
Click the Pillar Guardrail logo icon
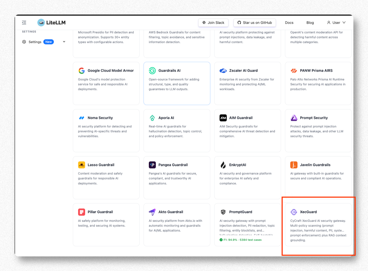(81, 212)
